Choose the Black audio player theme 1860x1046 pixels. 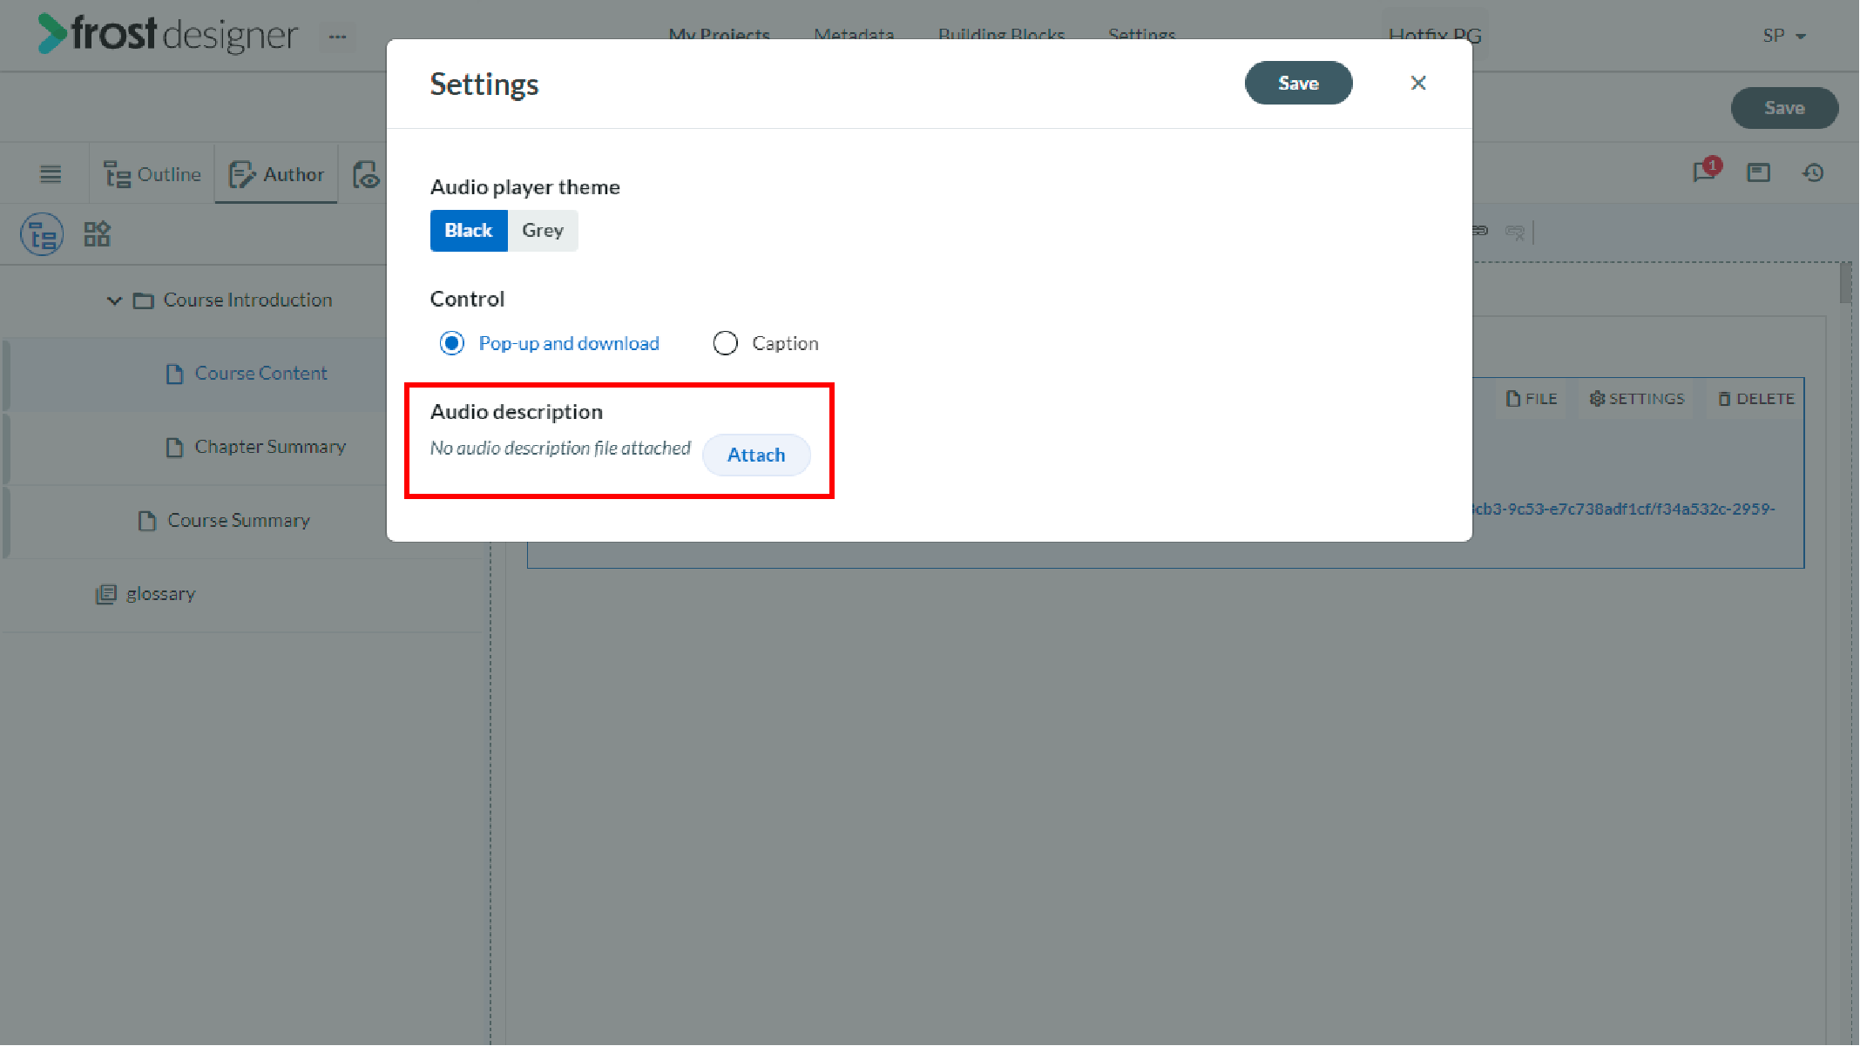click(469, 231)
